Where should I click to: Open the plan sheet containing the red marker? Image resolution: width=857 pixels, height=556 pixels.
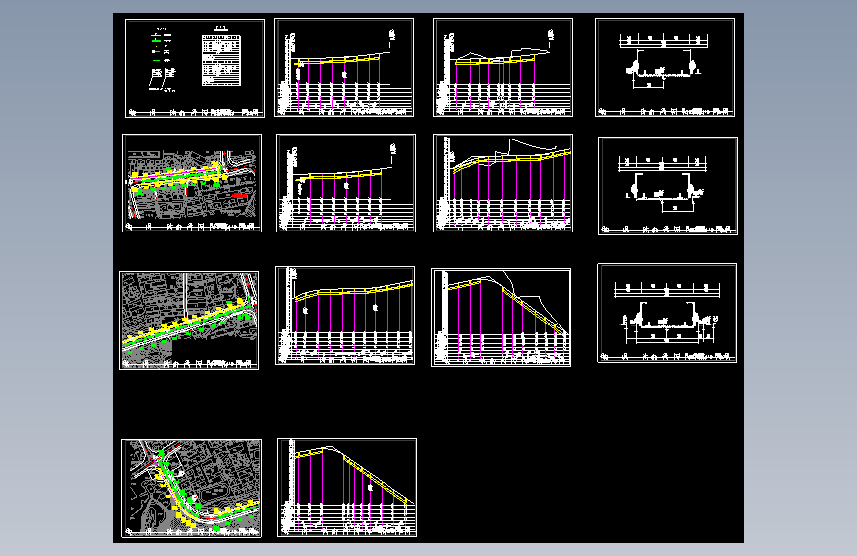pos(192,183)
